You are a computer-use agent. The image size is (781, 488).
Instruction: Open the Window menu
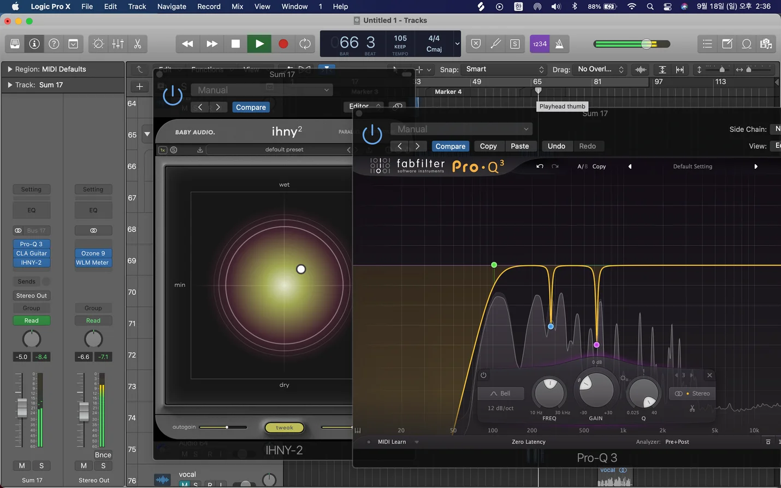pyautogui.click(x=294, y=7)
